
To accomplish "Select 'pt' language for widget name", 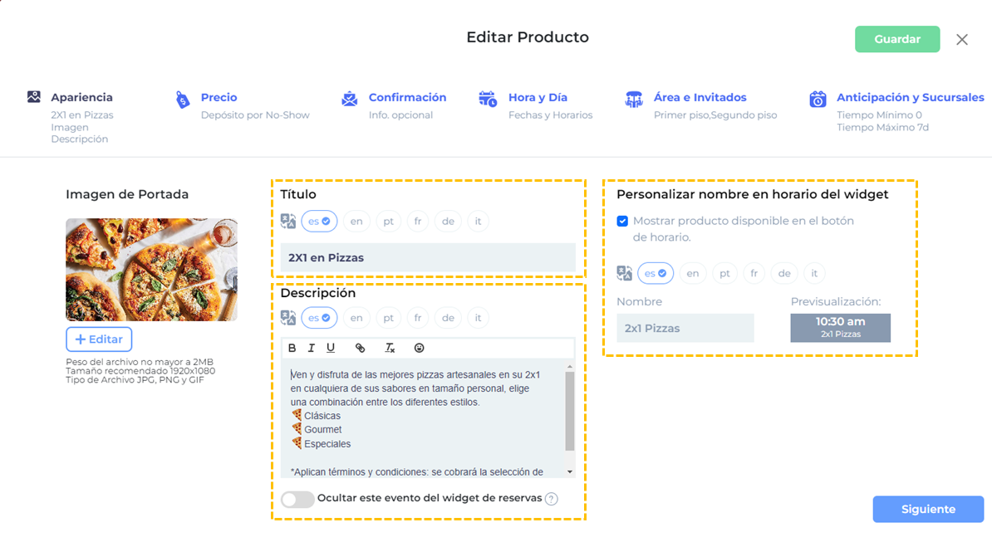I will (724, 274).
